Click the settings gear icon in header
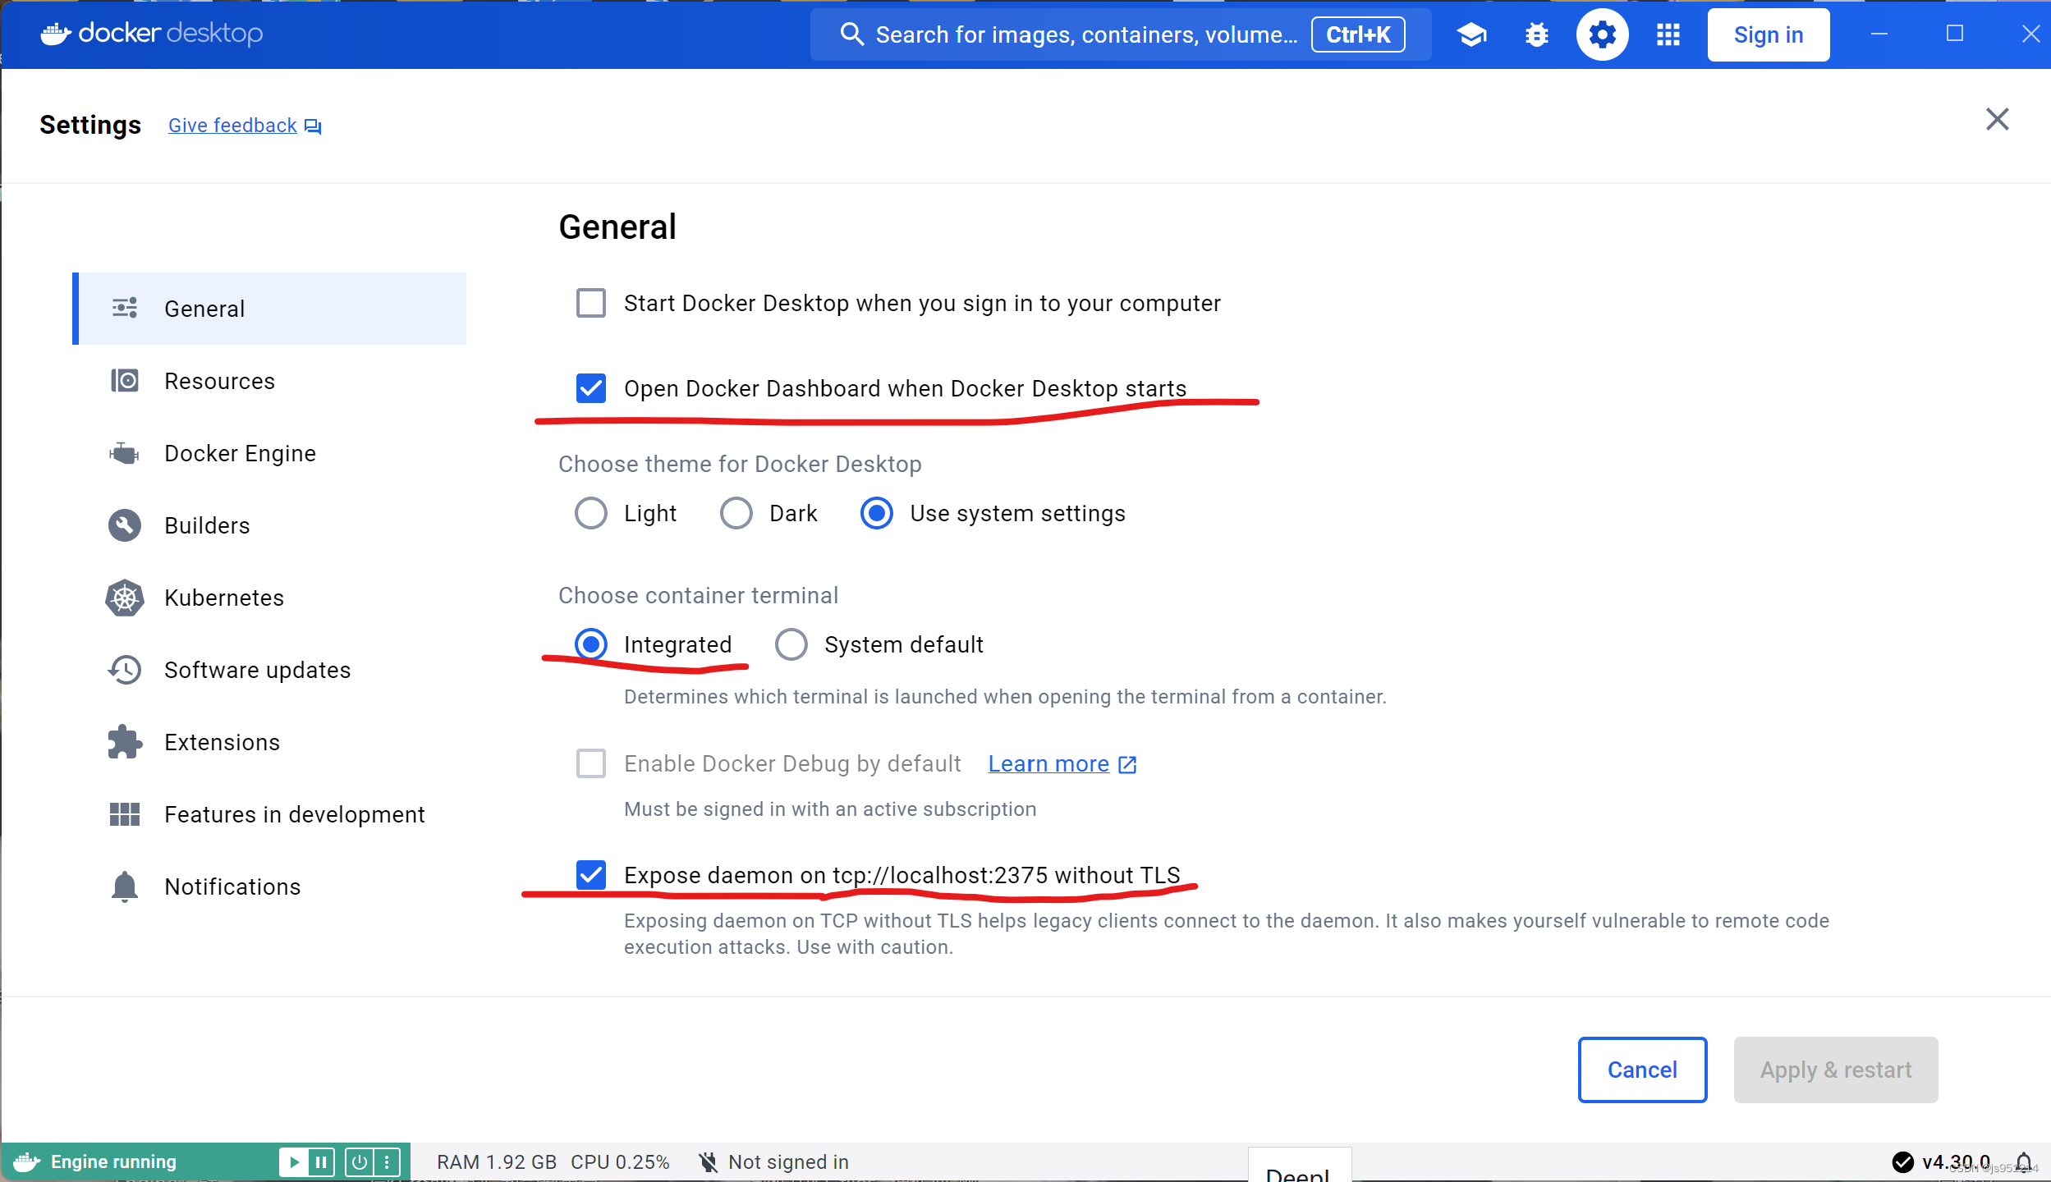This screenshot has height=1182, width=2051. pos(1602,34)
